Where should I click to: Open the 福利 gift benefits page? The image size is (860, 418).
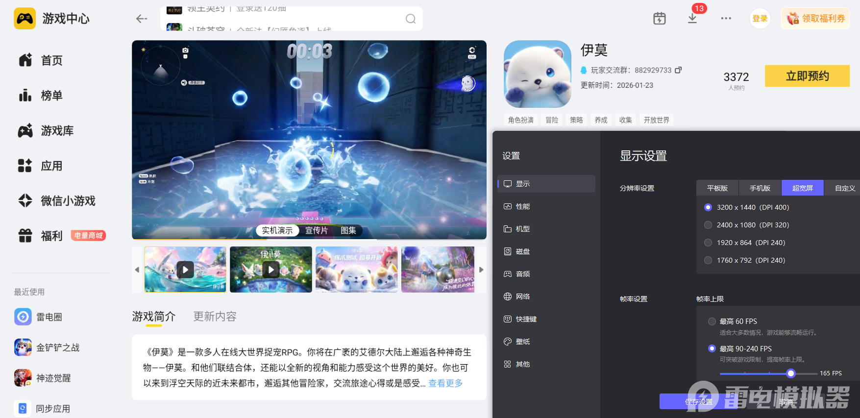tap(41, 236)
